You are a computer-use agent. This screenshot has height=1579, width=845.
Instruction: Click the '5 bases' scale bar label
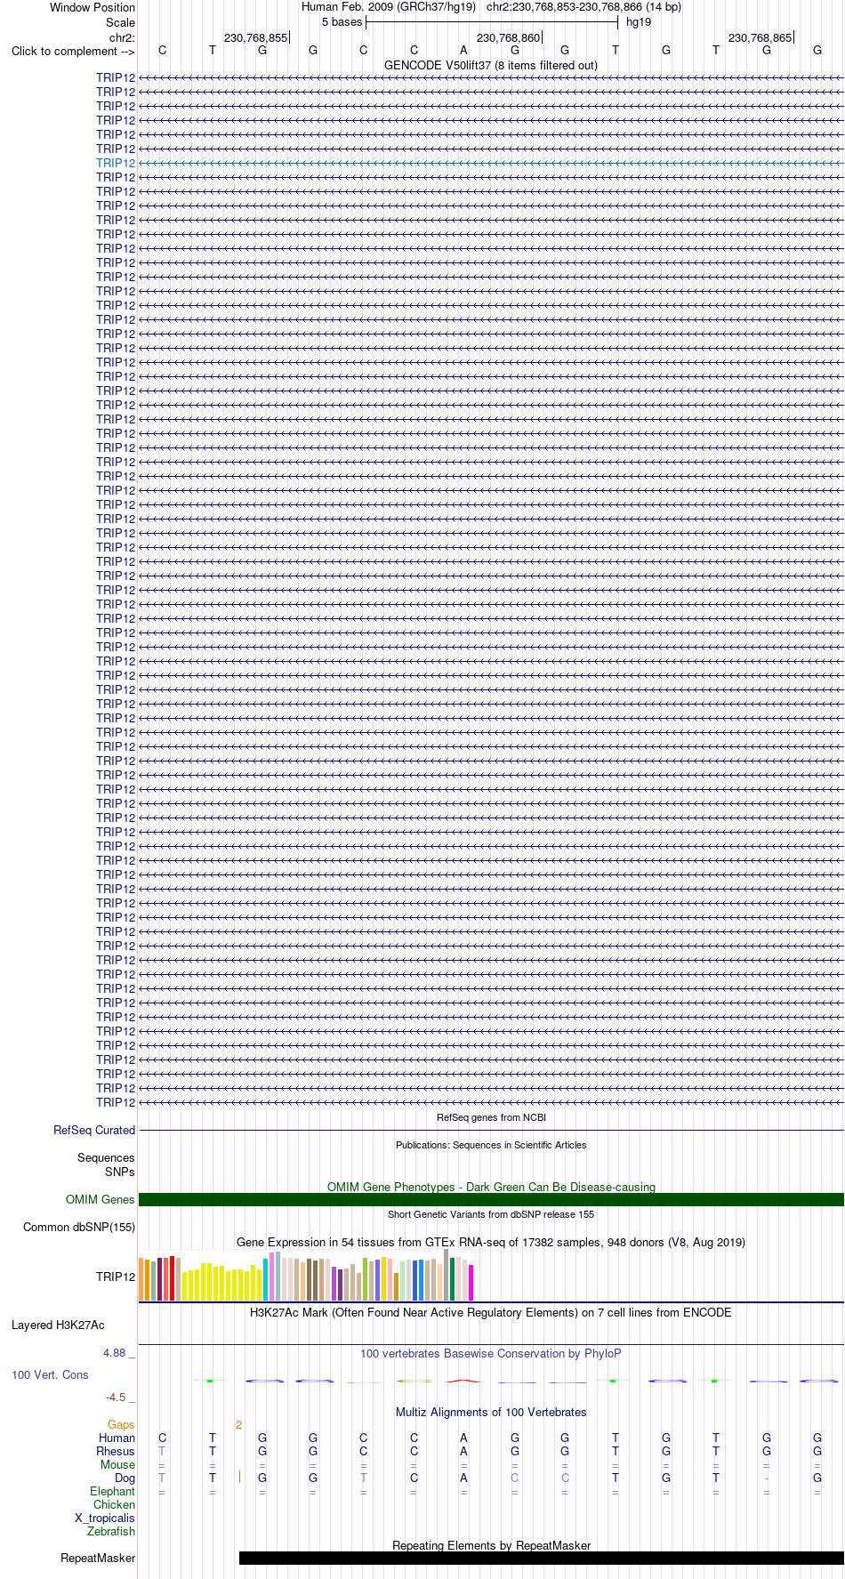(x=342, y=22)
